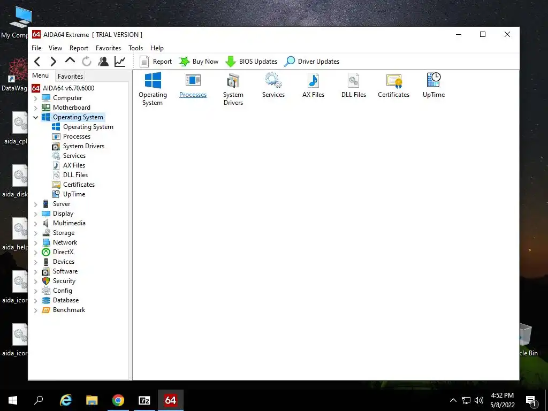The image size is (548, 411).
Task: Launch Google Chrome from taskbar
Action: (x=118, y=400)
